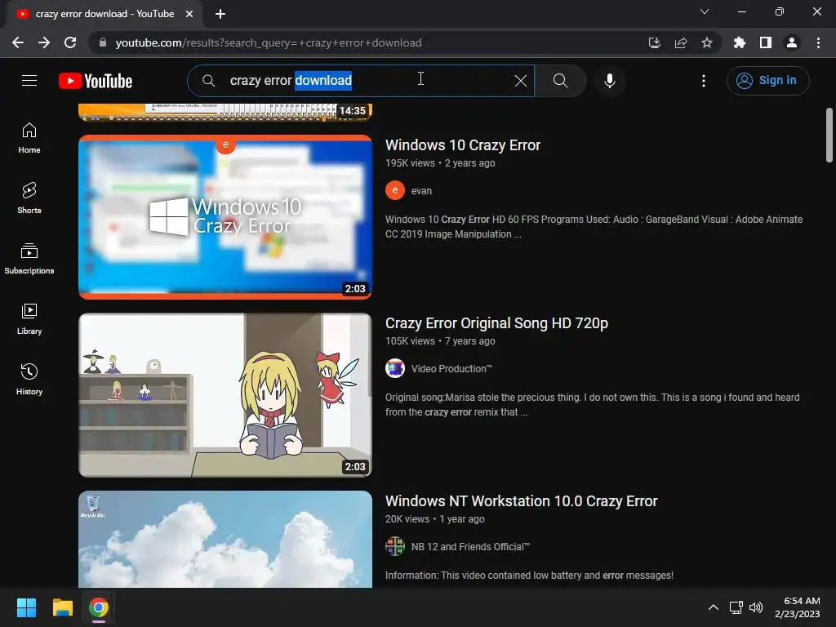Image resolution: width=836 pixels, height=627 pixels.
Task: Open clock and date 6:54 AM
Action: click(798, 607)
